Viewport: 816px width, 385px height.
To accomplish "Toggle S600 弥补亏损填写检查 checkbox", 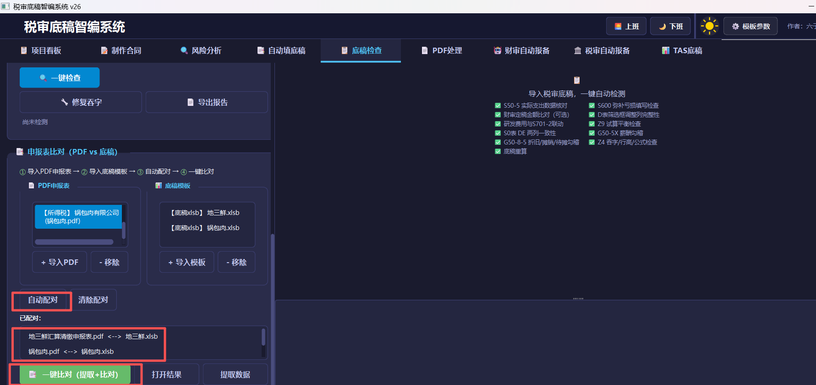I will (x=591, y=105).
